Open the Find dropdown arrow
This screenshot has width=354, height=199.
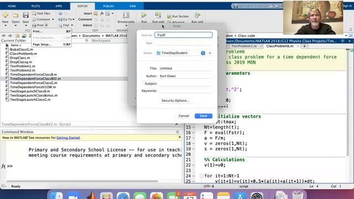coord(72,25)
